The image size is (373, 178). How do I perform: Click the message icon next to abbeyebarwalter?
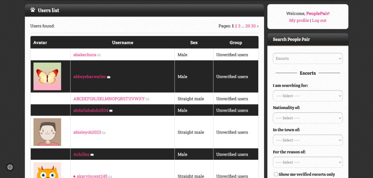[x=109, y=77]
